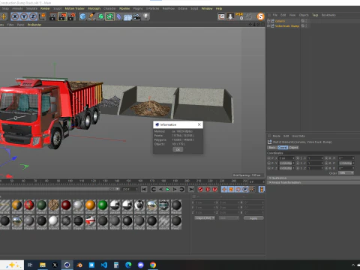Click the highlighted green array generator icon
The image size is (360, 270).
pyautogui.click(x=109, y=16)
